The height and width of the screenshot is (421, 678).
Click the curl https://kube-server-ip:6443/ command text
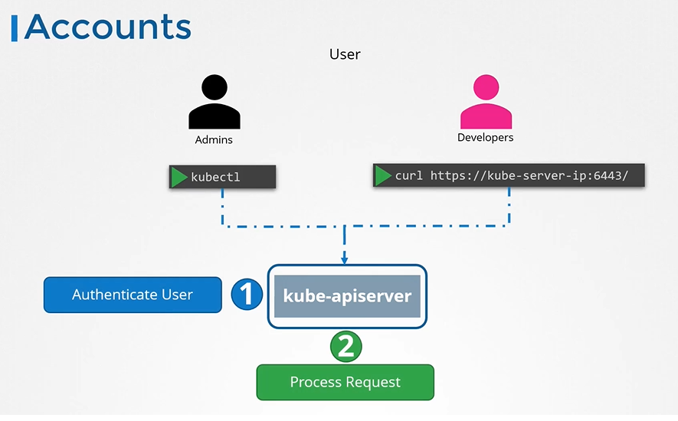tap(511, 176)
